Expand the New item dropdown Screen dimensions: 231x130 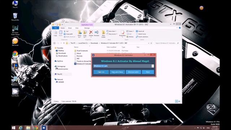pyautogui.click(x=112, y=31)
